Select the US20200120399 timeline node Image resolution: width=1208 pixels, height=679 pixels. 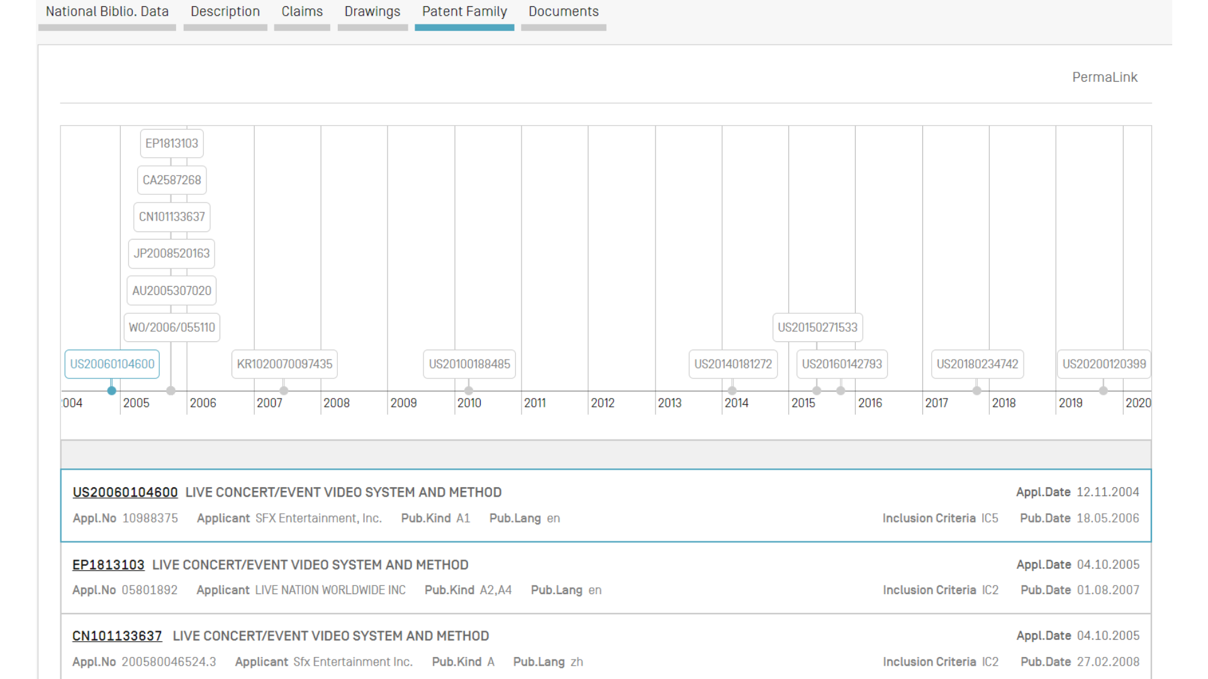[1104, 364]
